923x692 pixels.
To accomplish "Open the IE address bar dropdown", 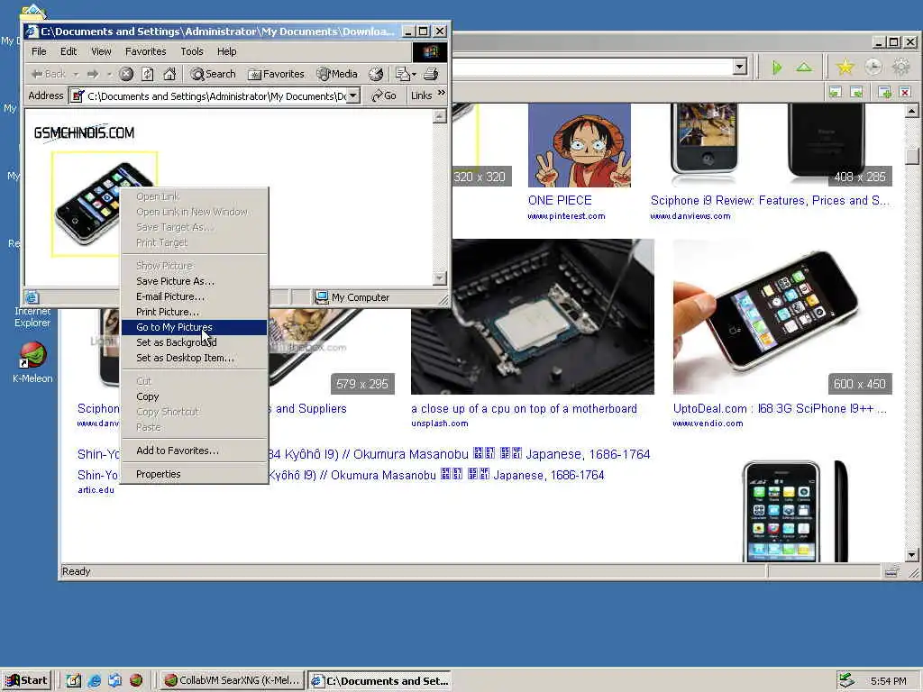I will tap(352, 96).
